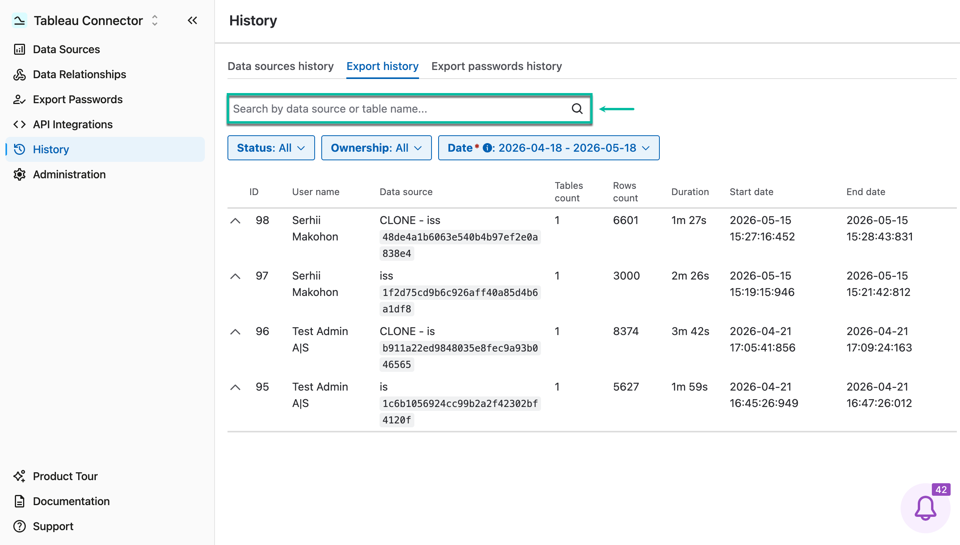Switch to Data sources history tab
Image resolution: width=960 pixels, height=545 pixels.
(x=281, y=66)
